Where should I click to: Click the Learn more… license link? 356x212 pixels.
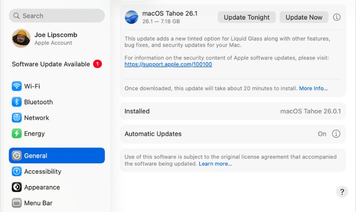(215, 164)
